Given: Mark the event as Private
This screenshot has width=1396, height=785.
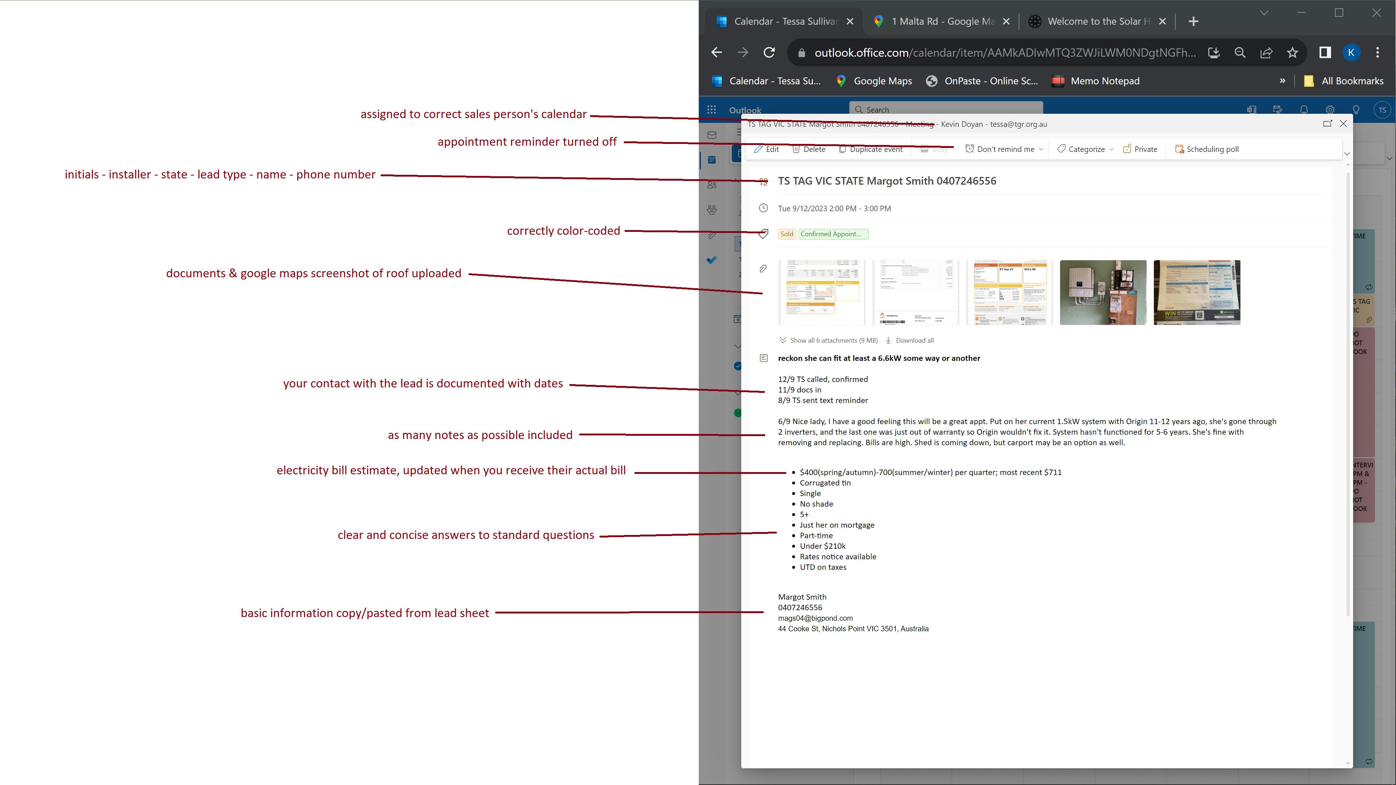Looking at the screenshot, I should pos(1140,149).
